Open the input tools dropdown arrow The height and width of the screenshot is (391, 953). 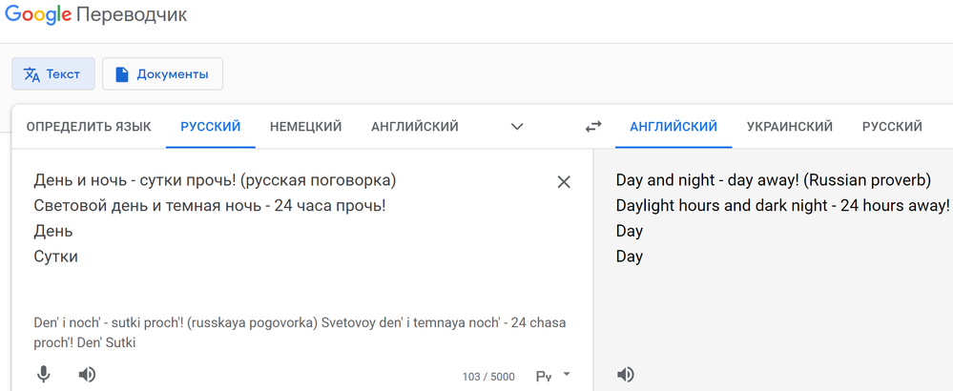(x=567, y=375)
